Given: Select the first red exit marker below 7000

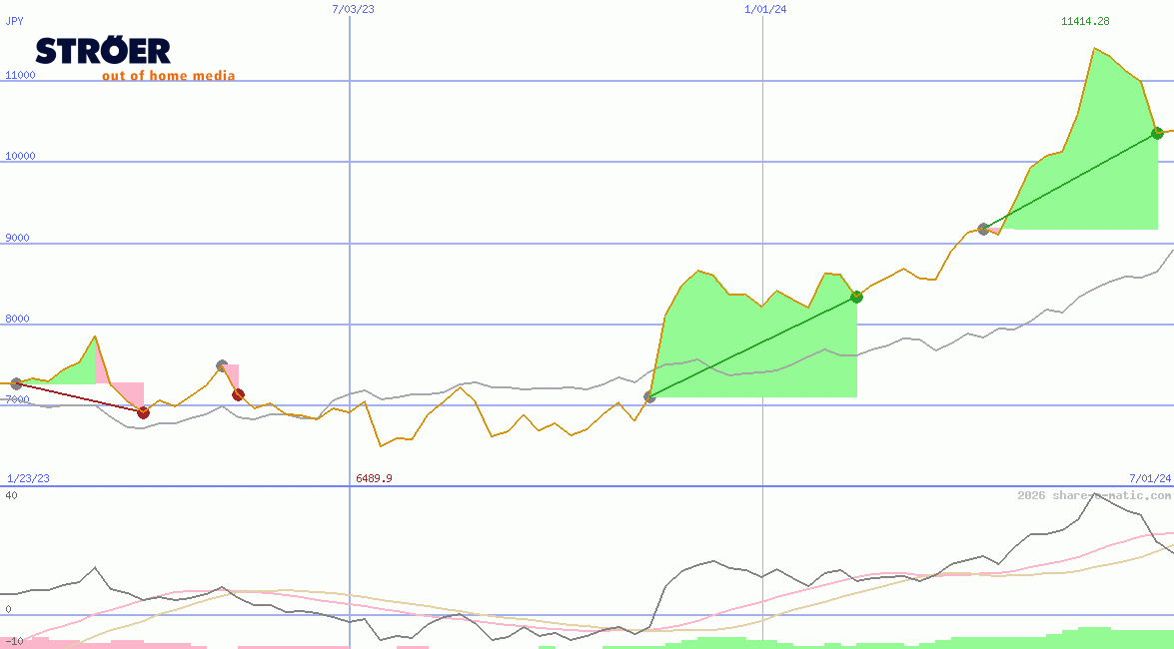Looking at the screenshot, I should (x=143, y=412).
